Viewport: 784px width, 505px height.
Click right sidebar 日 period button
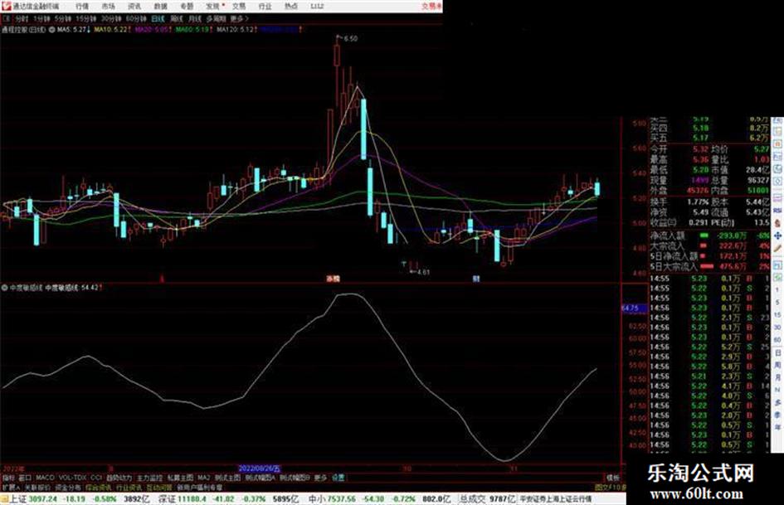(777, 353)
